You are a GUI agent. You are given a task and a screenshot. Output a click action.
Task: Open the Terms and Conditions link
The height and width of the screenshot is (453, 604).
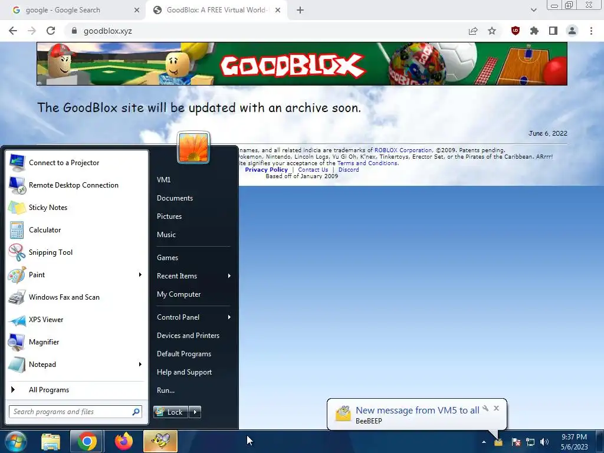coord(367,163)
